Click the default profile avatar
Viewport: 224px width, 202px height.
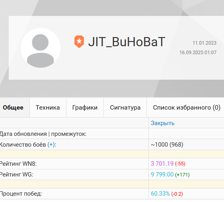[x=41, y=48]
